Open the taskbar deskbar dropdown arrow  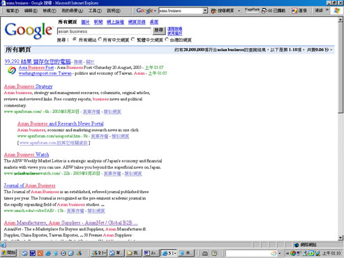280,253
